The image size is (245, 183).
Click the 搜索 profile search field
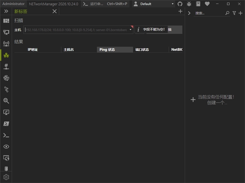[209, 13]
